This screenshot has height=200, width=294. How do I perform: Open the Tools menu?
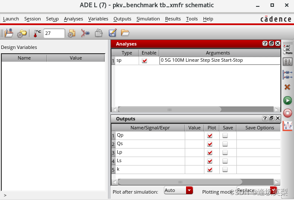(x=192, y=19)
